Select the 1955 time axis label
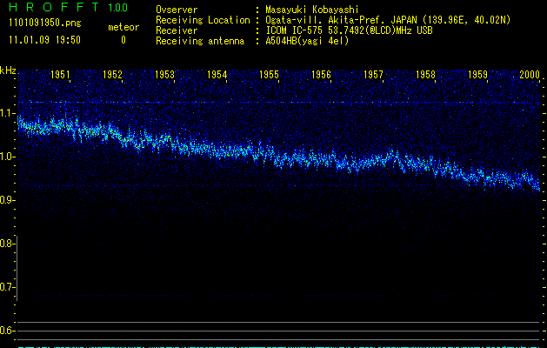This screenshot has height=348, width=547. click(x=270, y=76)
